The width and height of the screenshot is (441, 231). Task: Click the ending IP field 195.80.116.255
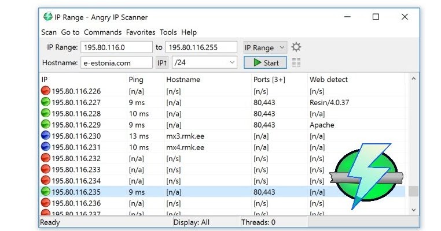click(x=201, y=47)
